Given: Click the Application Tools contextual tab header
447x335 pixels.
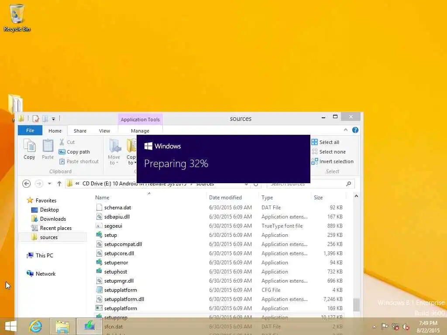Looking at the screenshot, I should (x=140, y=120).
